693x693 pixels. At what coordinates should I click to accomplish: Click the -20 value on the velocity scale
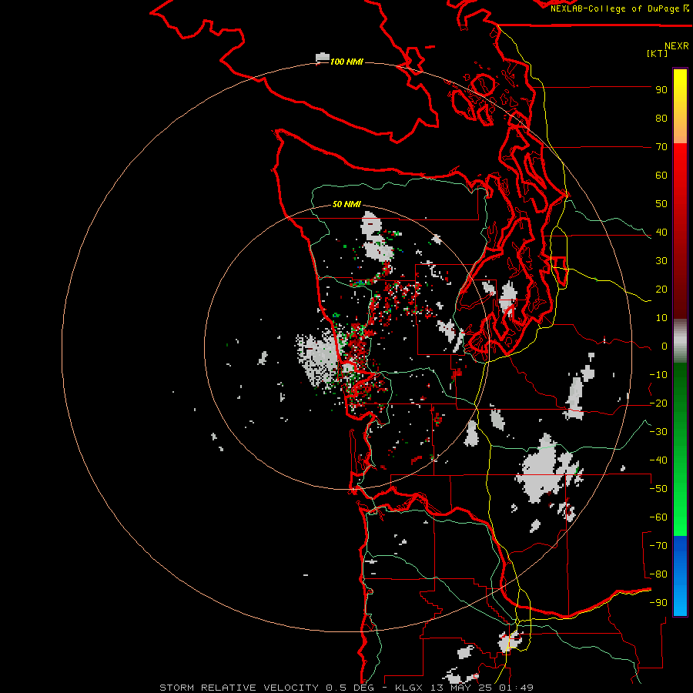click(658, 403)
